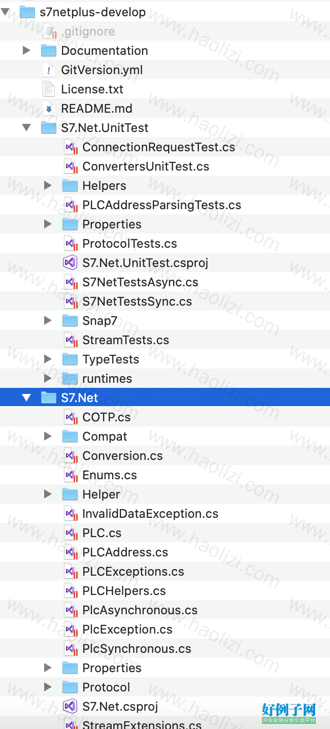
Task: Click the README.md download arrow icon
Action: [x=49, y=109]
